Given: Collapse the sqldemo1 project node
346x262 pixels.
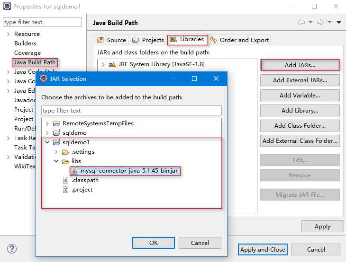Looking at the screenshot, I should click(x=47, y=142).
